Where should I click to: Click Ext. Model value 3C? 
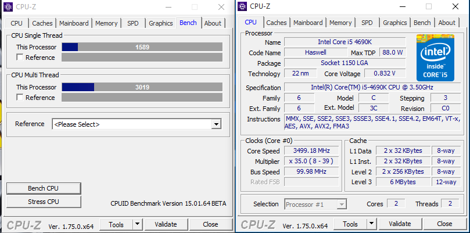[x=374, y=107]
